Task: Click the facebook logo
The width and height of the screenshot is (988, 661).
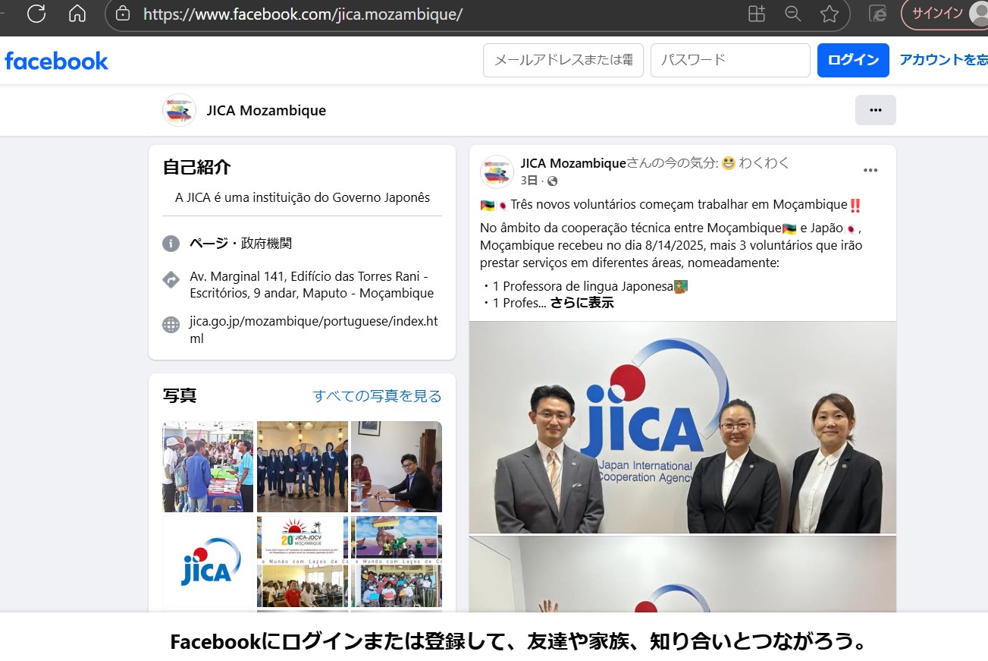Action: tap(56, 61)
